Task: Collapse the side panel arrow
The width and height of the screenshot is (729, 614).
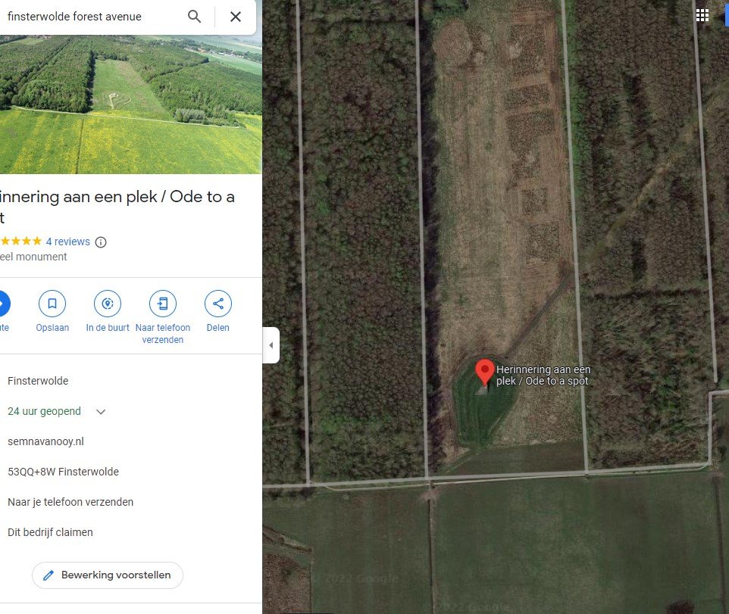Action: point(271,345)
